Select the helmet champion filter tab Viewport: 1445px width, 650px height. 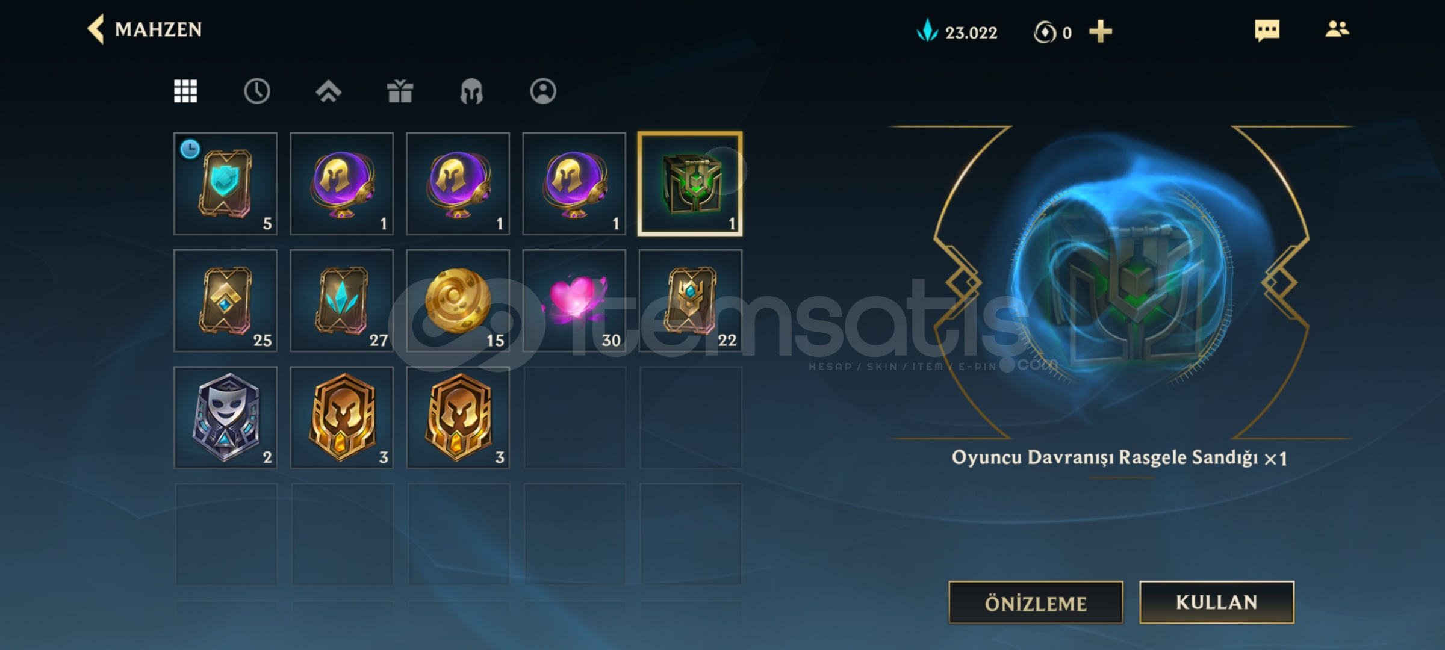pos(471,91)
